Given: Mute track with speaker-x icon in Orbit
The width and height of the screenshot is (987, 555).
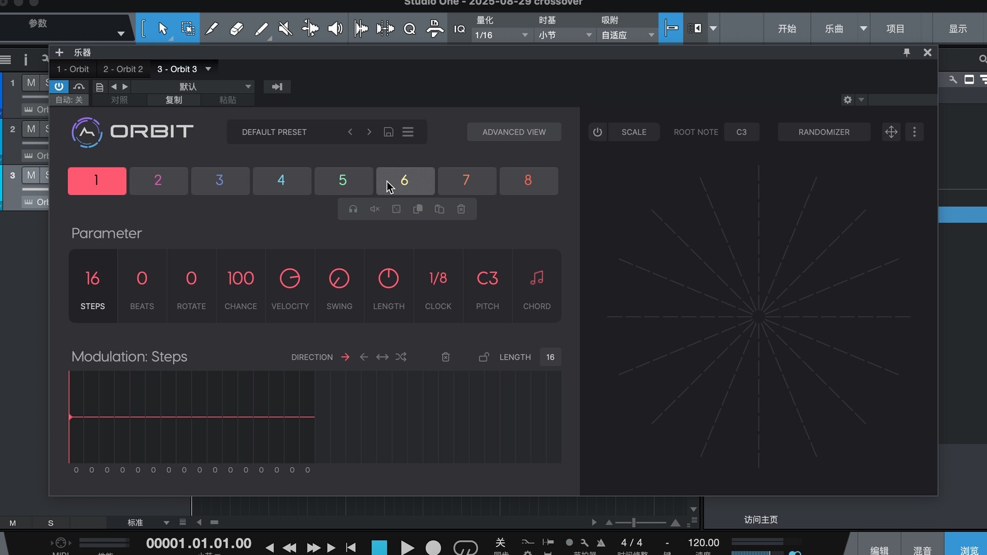Looking at the screenshot, I should [375, 209].
